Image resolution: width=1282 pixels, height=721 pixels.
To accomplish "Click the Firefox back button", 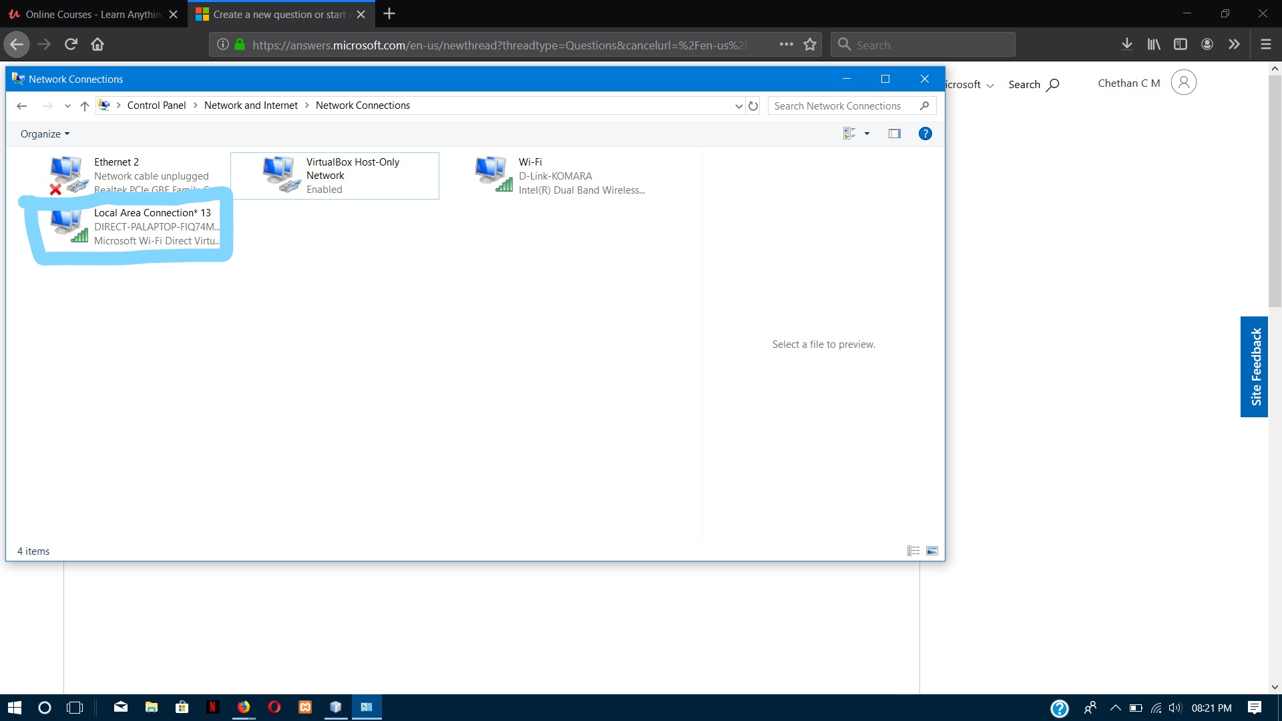I will click(17, 45).
